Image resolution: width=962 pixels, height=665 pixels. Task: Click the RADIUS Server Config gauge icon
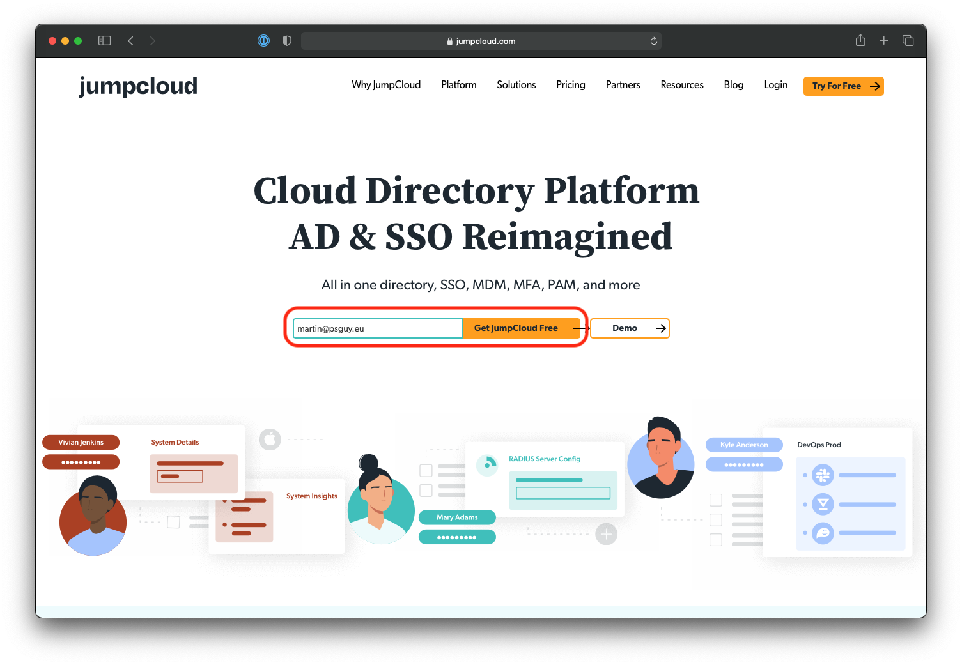(487, 464)
